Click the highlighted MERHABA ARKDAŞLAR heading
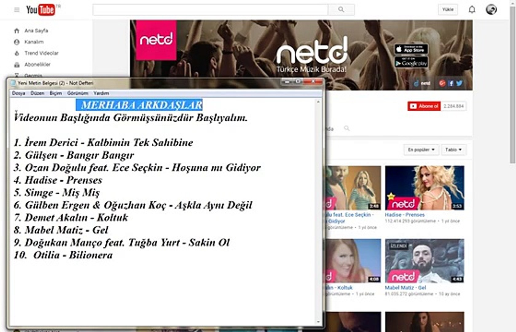 tap(139, 105)
